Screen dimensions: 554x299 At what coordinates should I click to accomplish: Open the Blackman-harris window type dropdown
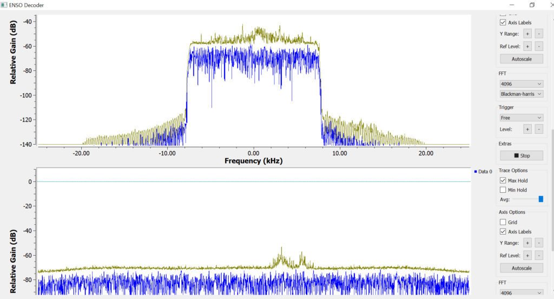[521, 94]
